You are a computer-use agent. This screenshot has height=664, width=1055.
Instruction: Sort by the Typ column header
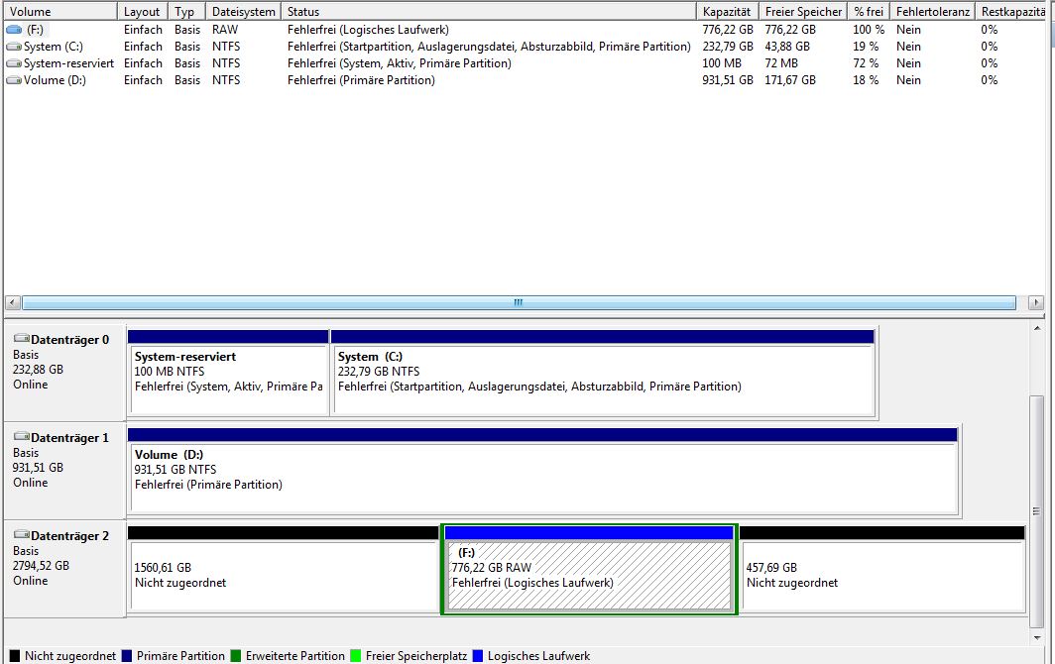tap(186, 12)
